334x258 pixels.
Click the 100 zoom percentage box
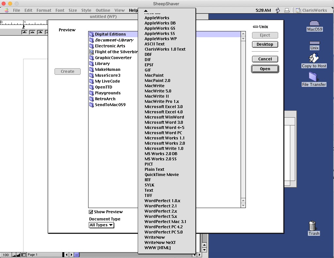pyautogui.click(x=6, y=255)
